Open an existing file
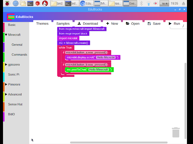The width and height of the screenshot is (193, 144). [133, 23]
